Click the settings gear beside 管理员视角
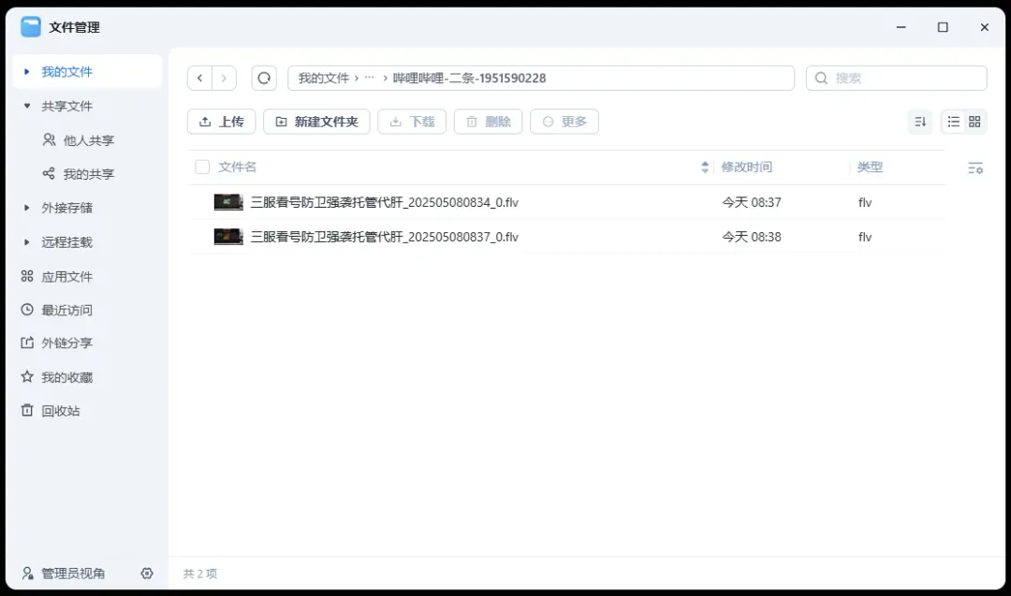The image size is (1011, 596). 147,574
